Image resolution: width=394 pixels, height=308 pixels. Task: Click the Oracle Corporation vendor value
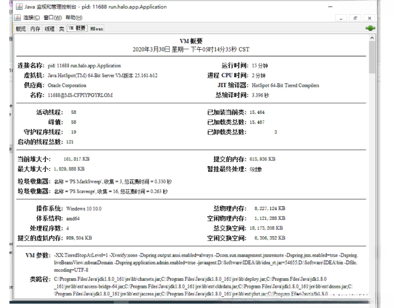point(67,85)
